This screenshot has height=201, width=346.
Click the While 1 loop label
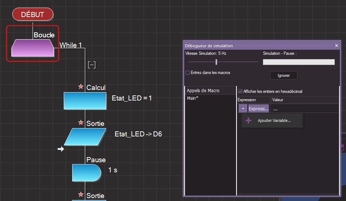(71, 45)
